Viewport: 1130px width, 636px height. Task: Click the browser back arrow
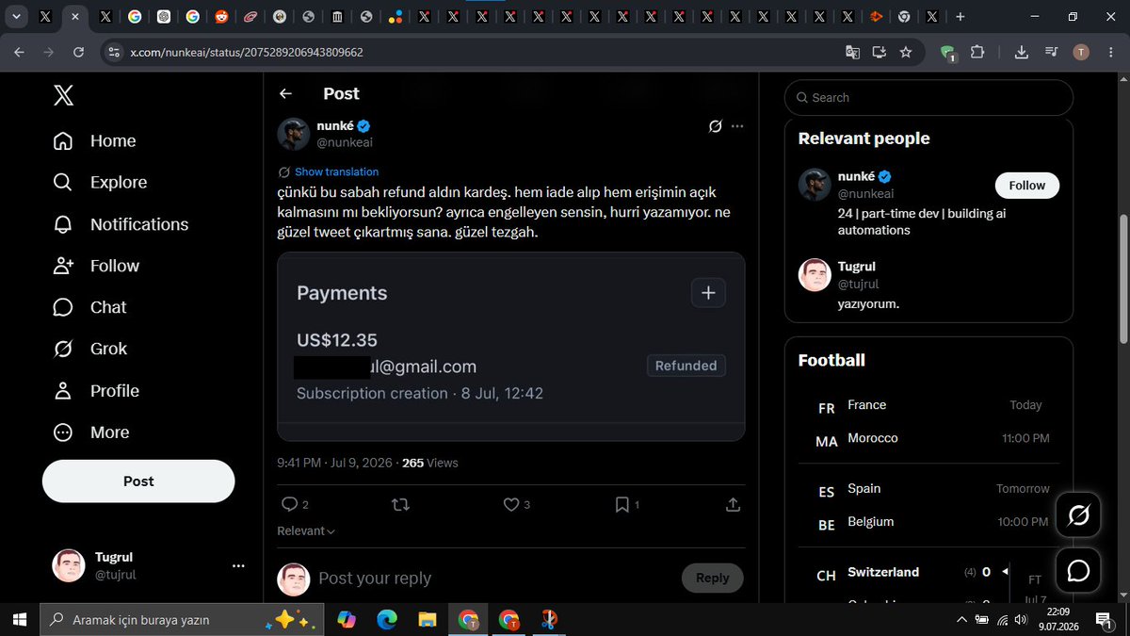click(x=19, y=52)
